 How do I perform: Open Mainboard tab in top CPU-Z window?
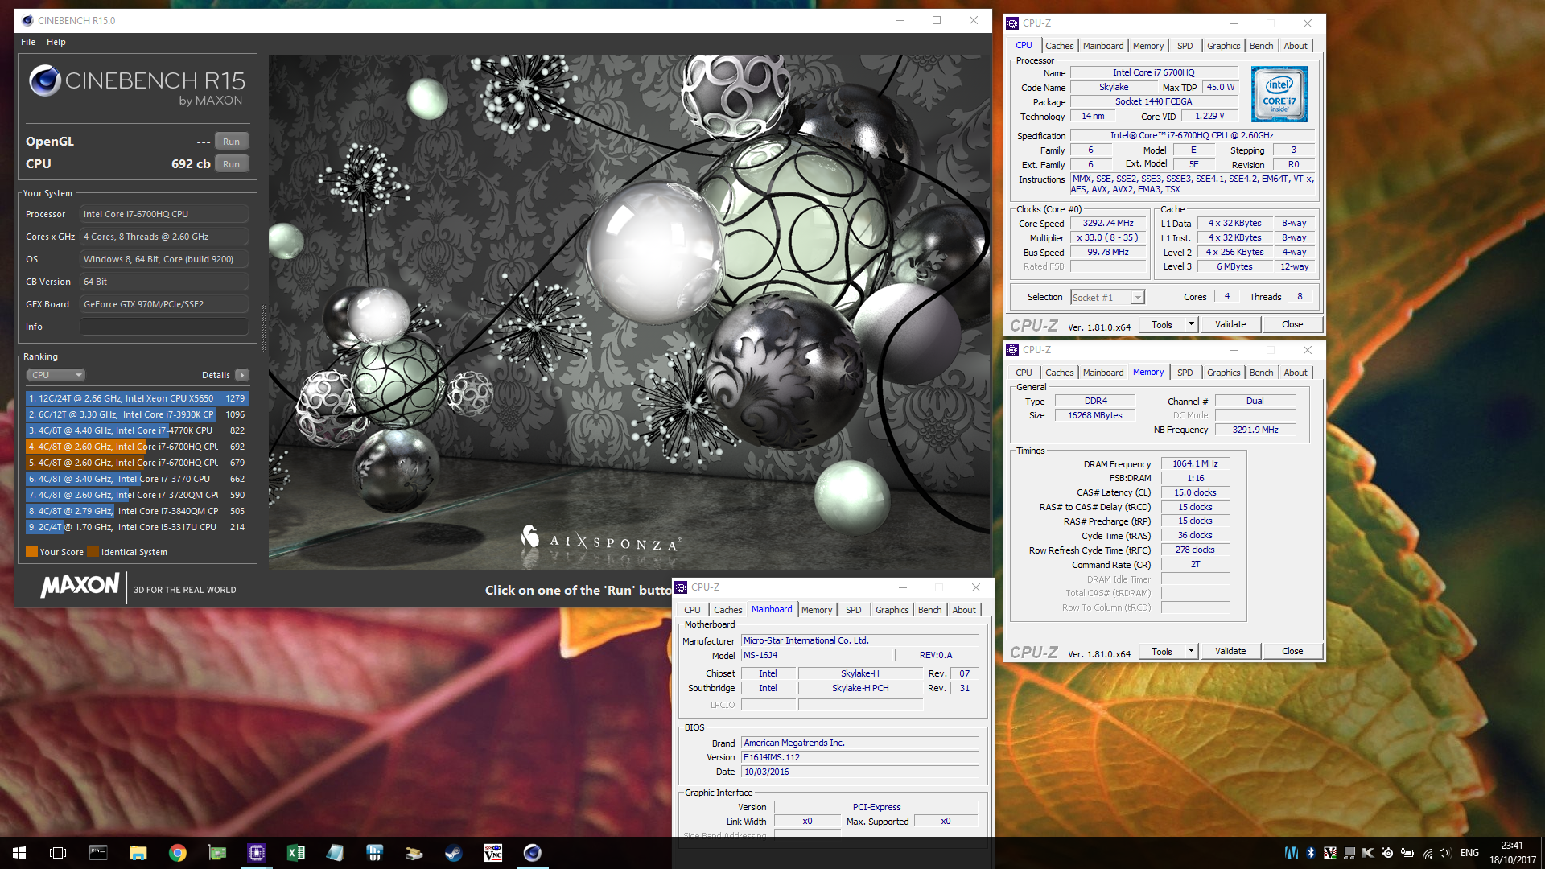coord(1102,46)
